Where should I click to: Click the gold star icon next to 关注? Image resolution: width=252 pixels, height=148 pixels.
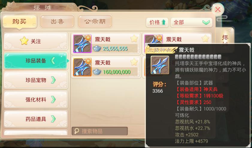[24, 41]
